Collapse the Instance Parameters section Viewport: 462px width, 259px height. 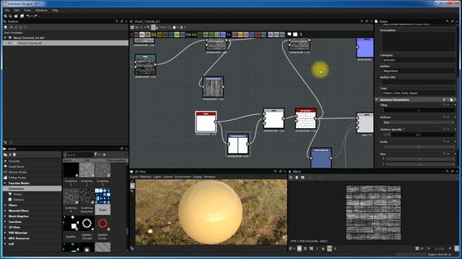377,100
